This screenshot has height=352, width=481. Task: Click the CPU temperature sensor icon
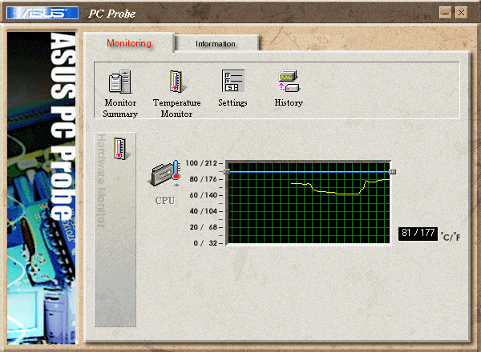(x=166, y=173)
